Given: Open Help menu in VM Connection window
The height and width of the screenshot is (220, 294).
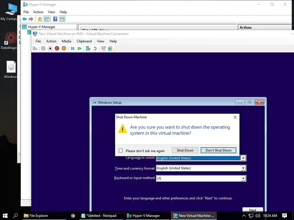Looking at the screenshot, I should pyautogui.click(x=113, y=41).
